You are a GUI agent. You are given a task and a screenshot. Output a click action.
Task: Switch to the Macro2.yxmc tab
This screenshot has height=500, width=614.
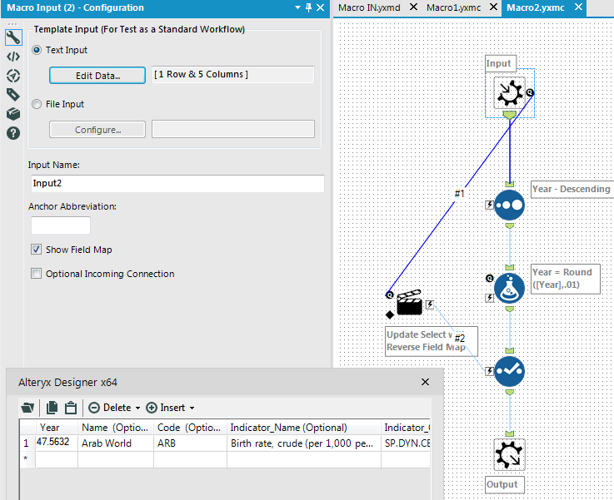(x=536, y=7)
